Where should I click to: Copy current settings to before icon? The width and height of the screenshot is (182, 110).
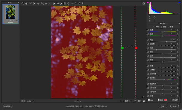tap(141, 101)
